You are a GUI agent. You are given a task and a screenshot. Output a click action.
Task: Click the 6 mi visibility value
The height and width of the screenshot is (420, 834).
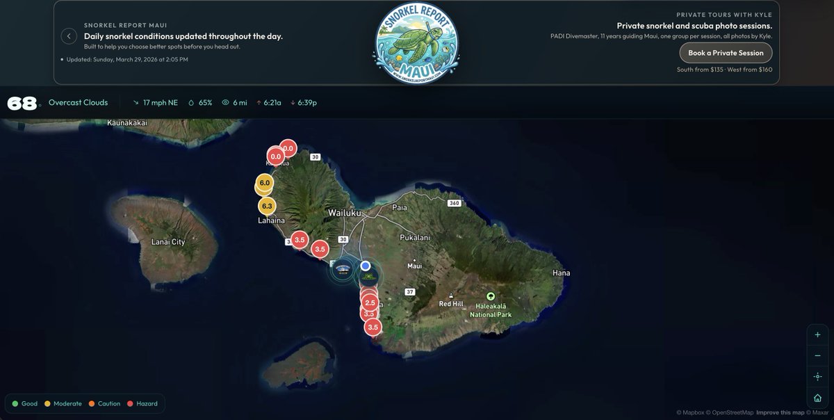click(x=240, y=102)
